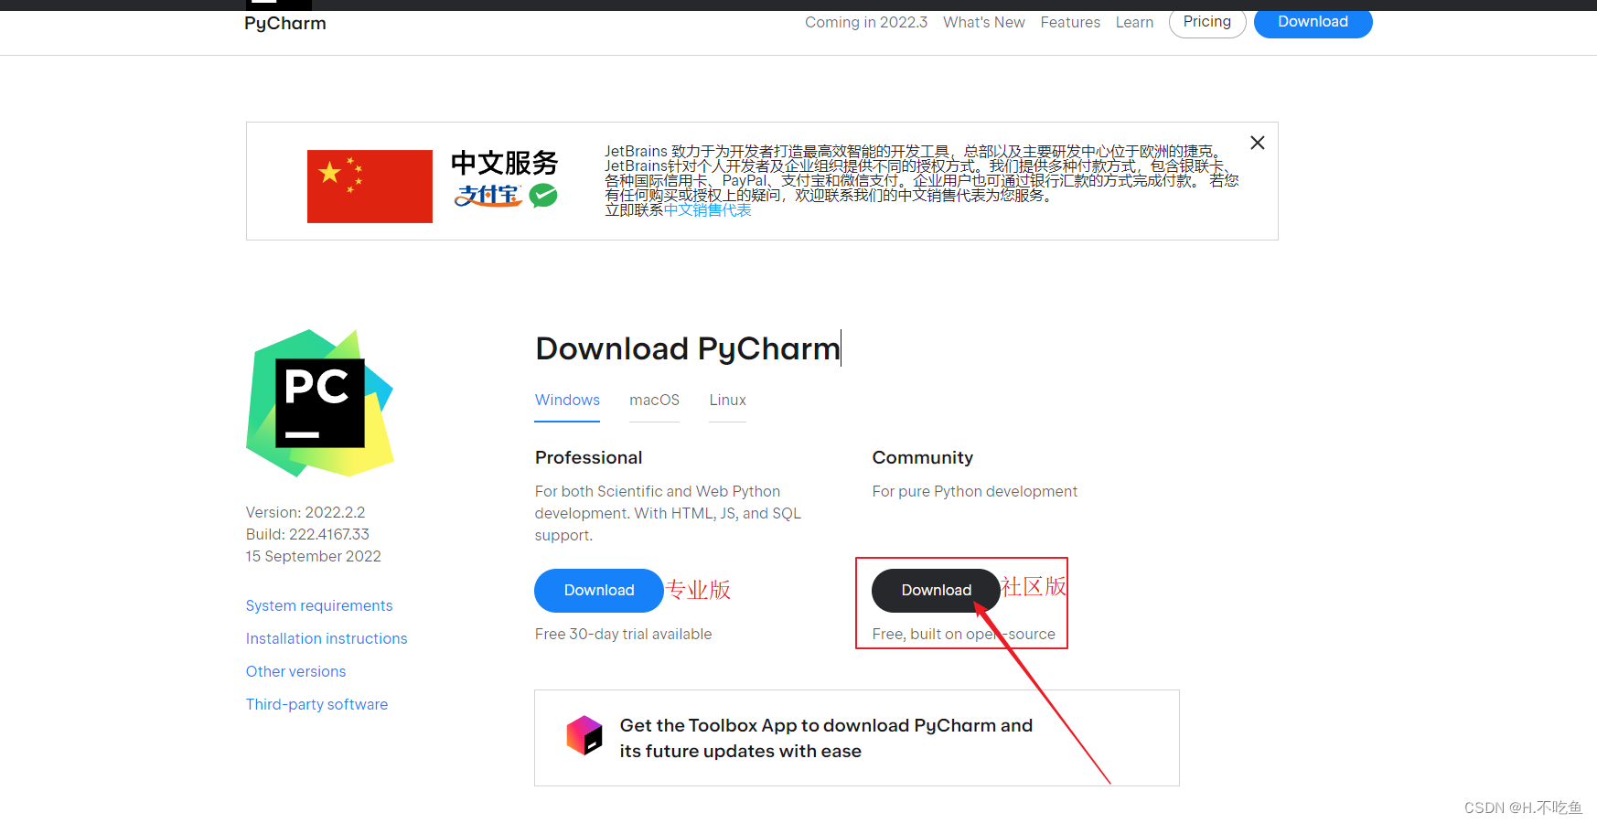This screenshot has width=1597, height=823.
Task: Click the Alipay logo in banner
Action: pyautogui.click(x=488, y=195)
